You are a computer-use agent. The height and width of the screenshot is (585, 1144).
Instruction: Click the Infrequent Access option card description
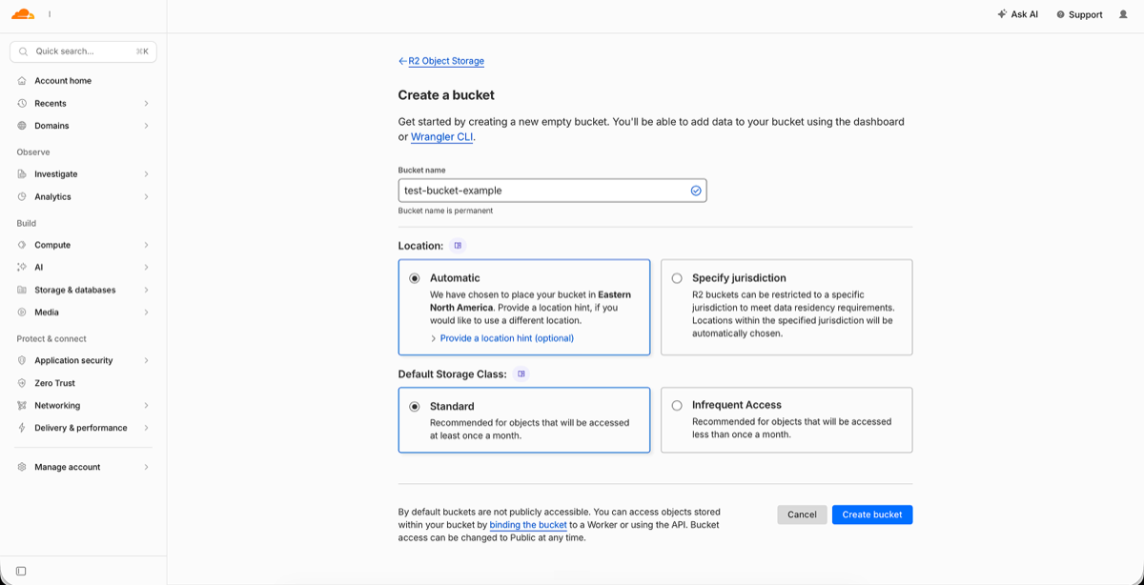[791, 428]
